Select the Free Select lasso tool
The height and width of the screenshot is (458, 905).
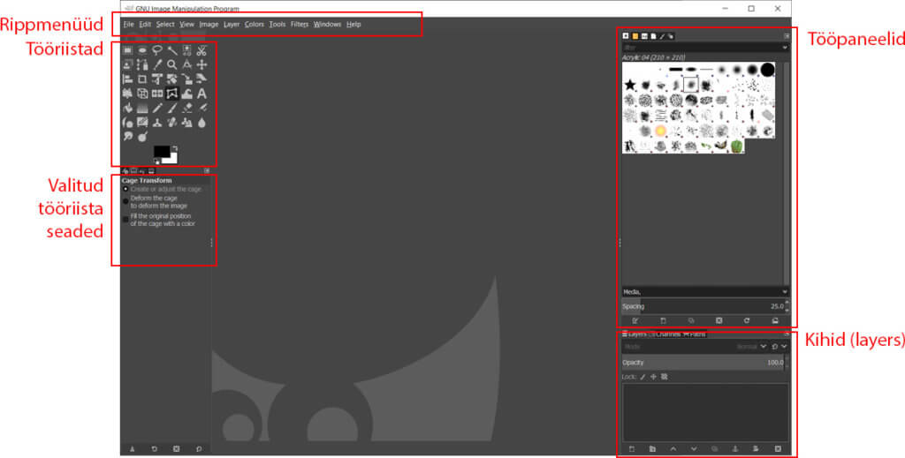(157, 50)
